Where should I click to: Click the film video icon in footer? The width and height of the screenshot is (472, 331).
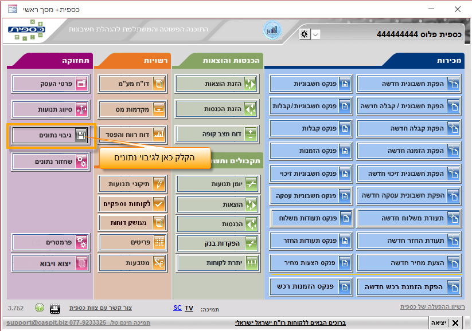[x=54, y=308]
